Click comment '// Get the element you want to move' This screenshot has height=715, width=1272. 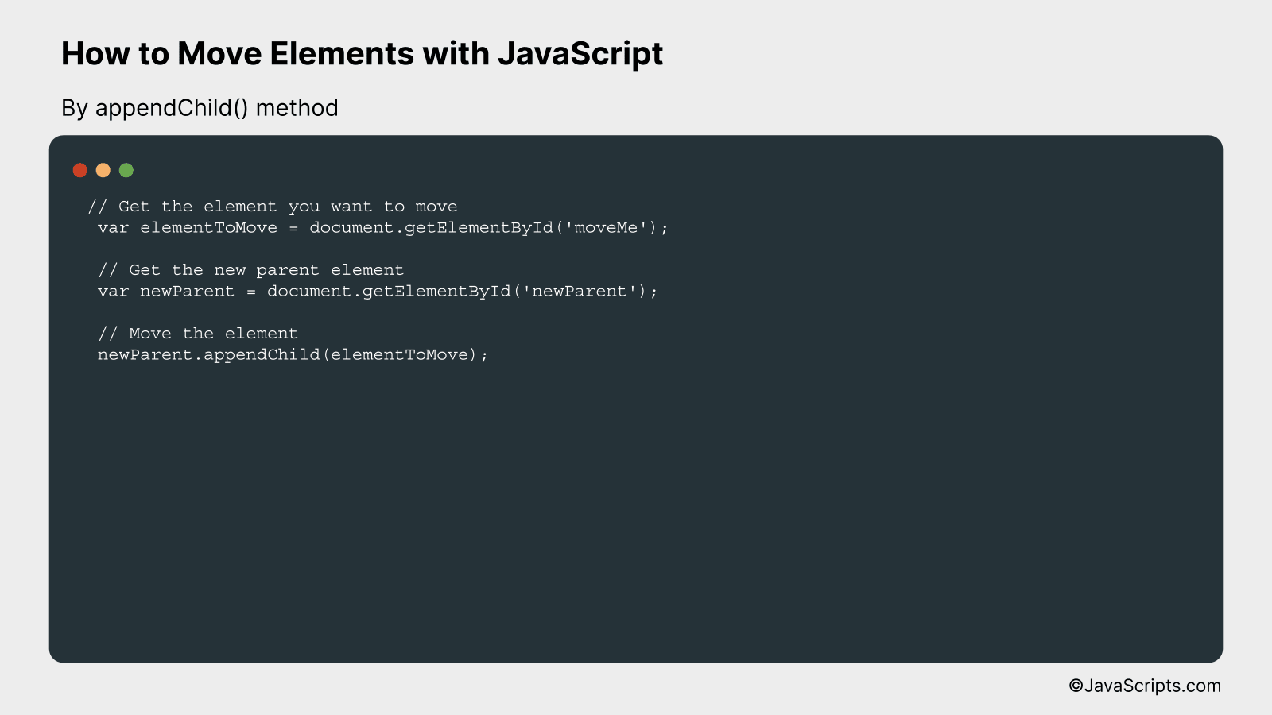273,207
